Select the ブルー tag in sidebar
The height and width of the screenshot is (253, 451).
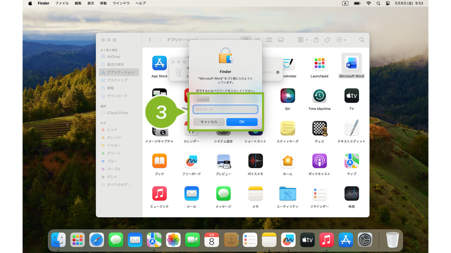point(118,161)
